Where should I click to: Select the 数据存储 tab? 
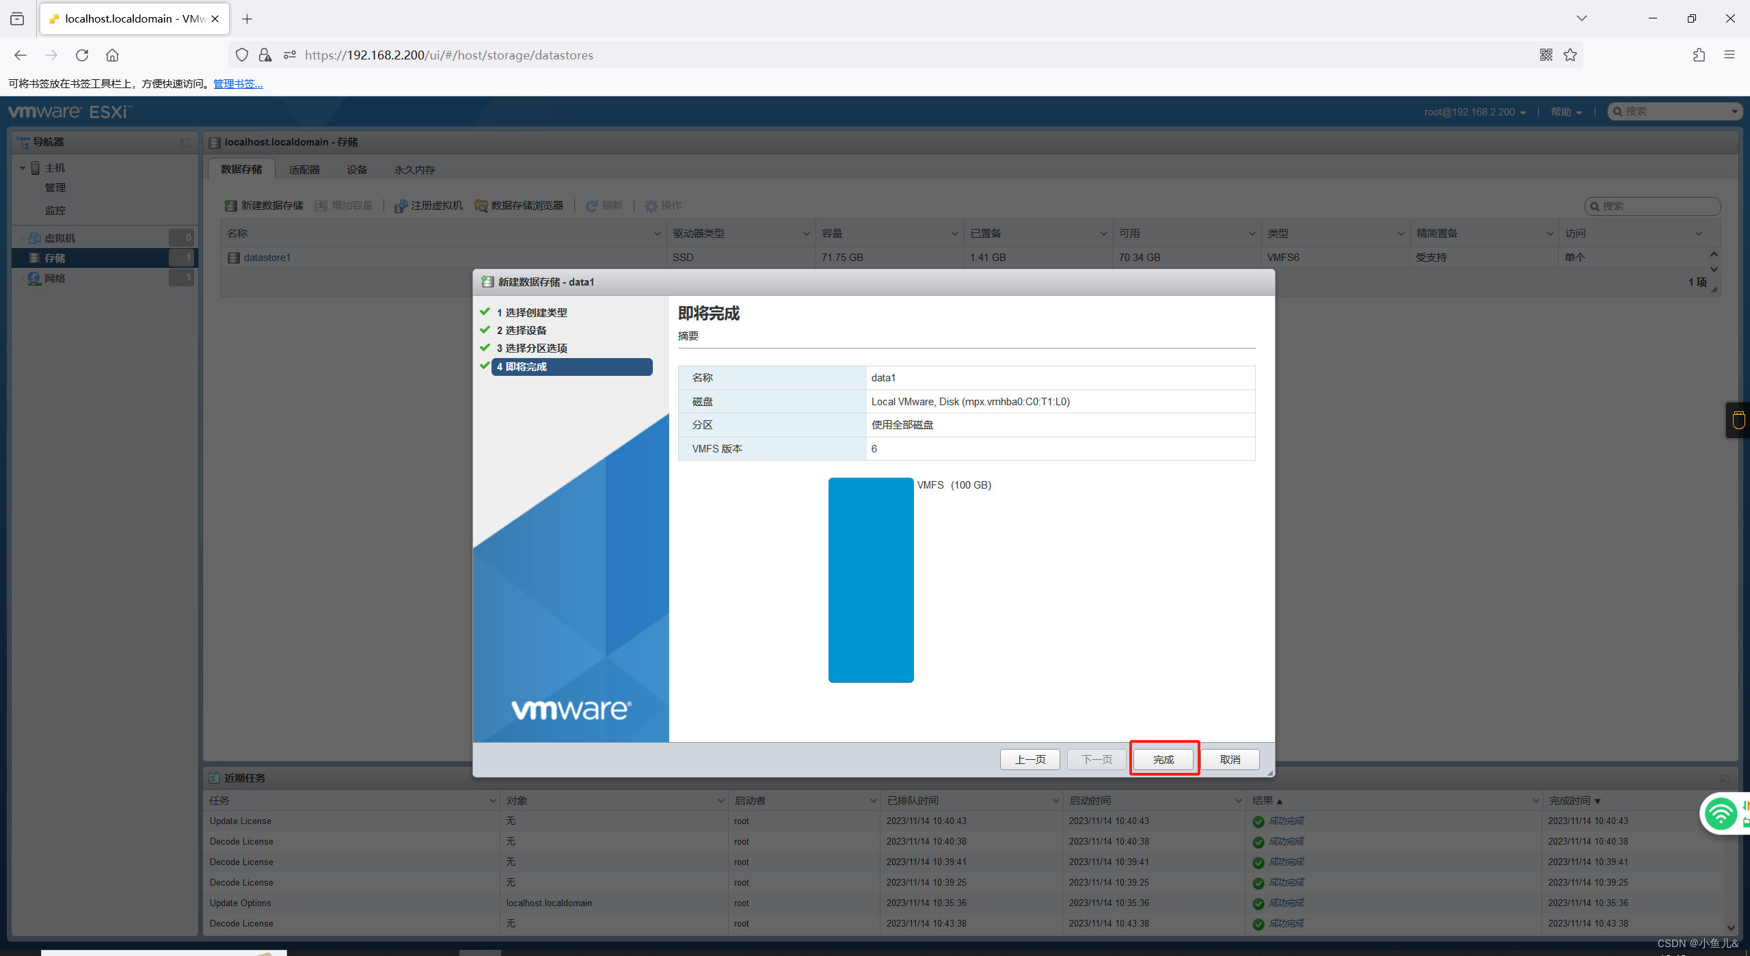[241, 169]
